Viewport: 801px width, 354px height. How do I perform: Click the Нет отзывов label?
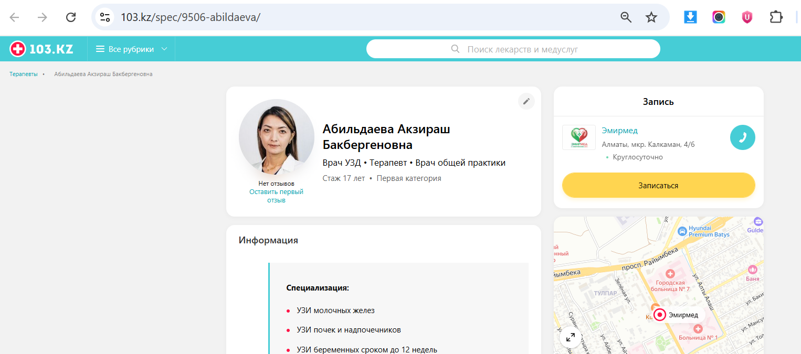(x=276, y=184)
